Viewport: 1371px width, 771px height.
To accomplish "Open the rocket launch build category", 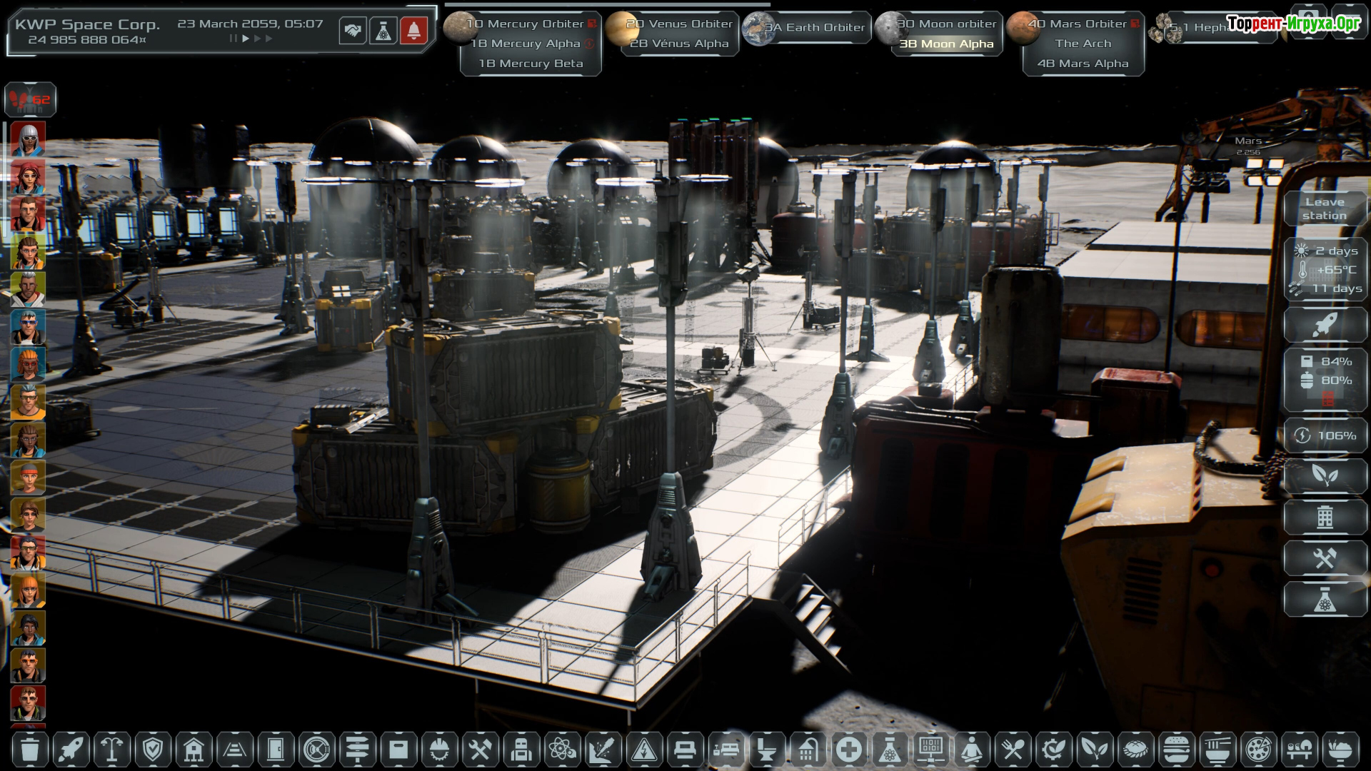I will tap(71, 750).
